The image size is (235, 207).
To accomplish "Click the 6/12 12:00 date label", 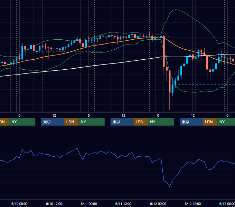I will pos(193,204).
